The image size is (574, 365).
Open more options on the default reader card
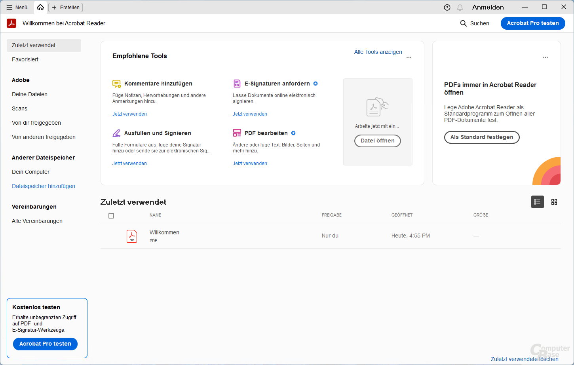pos(545,57)
